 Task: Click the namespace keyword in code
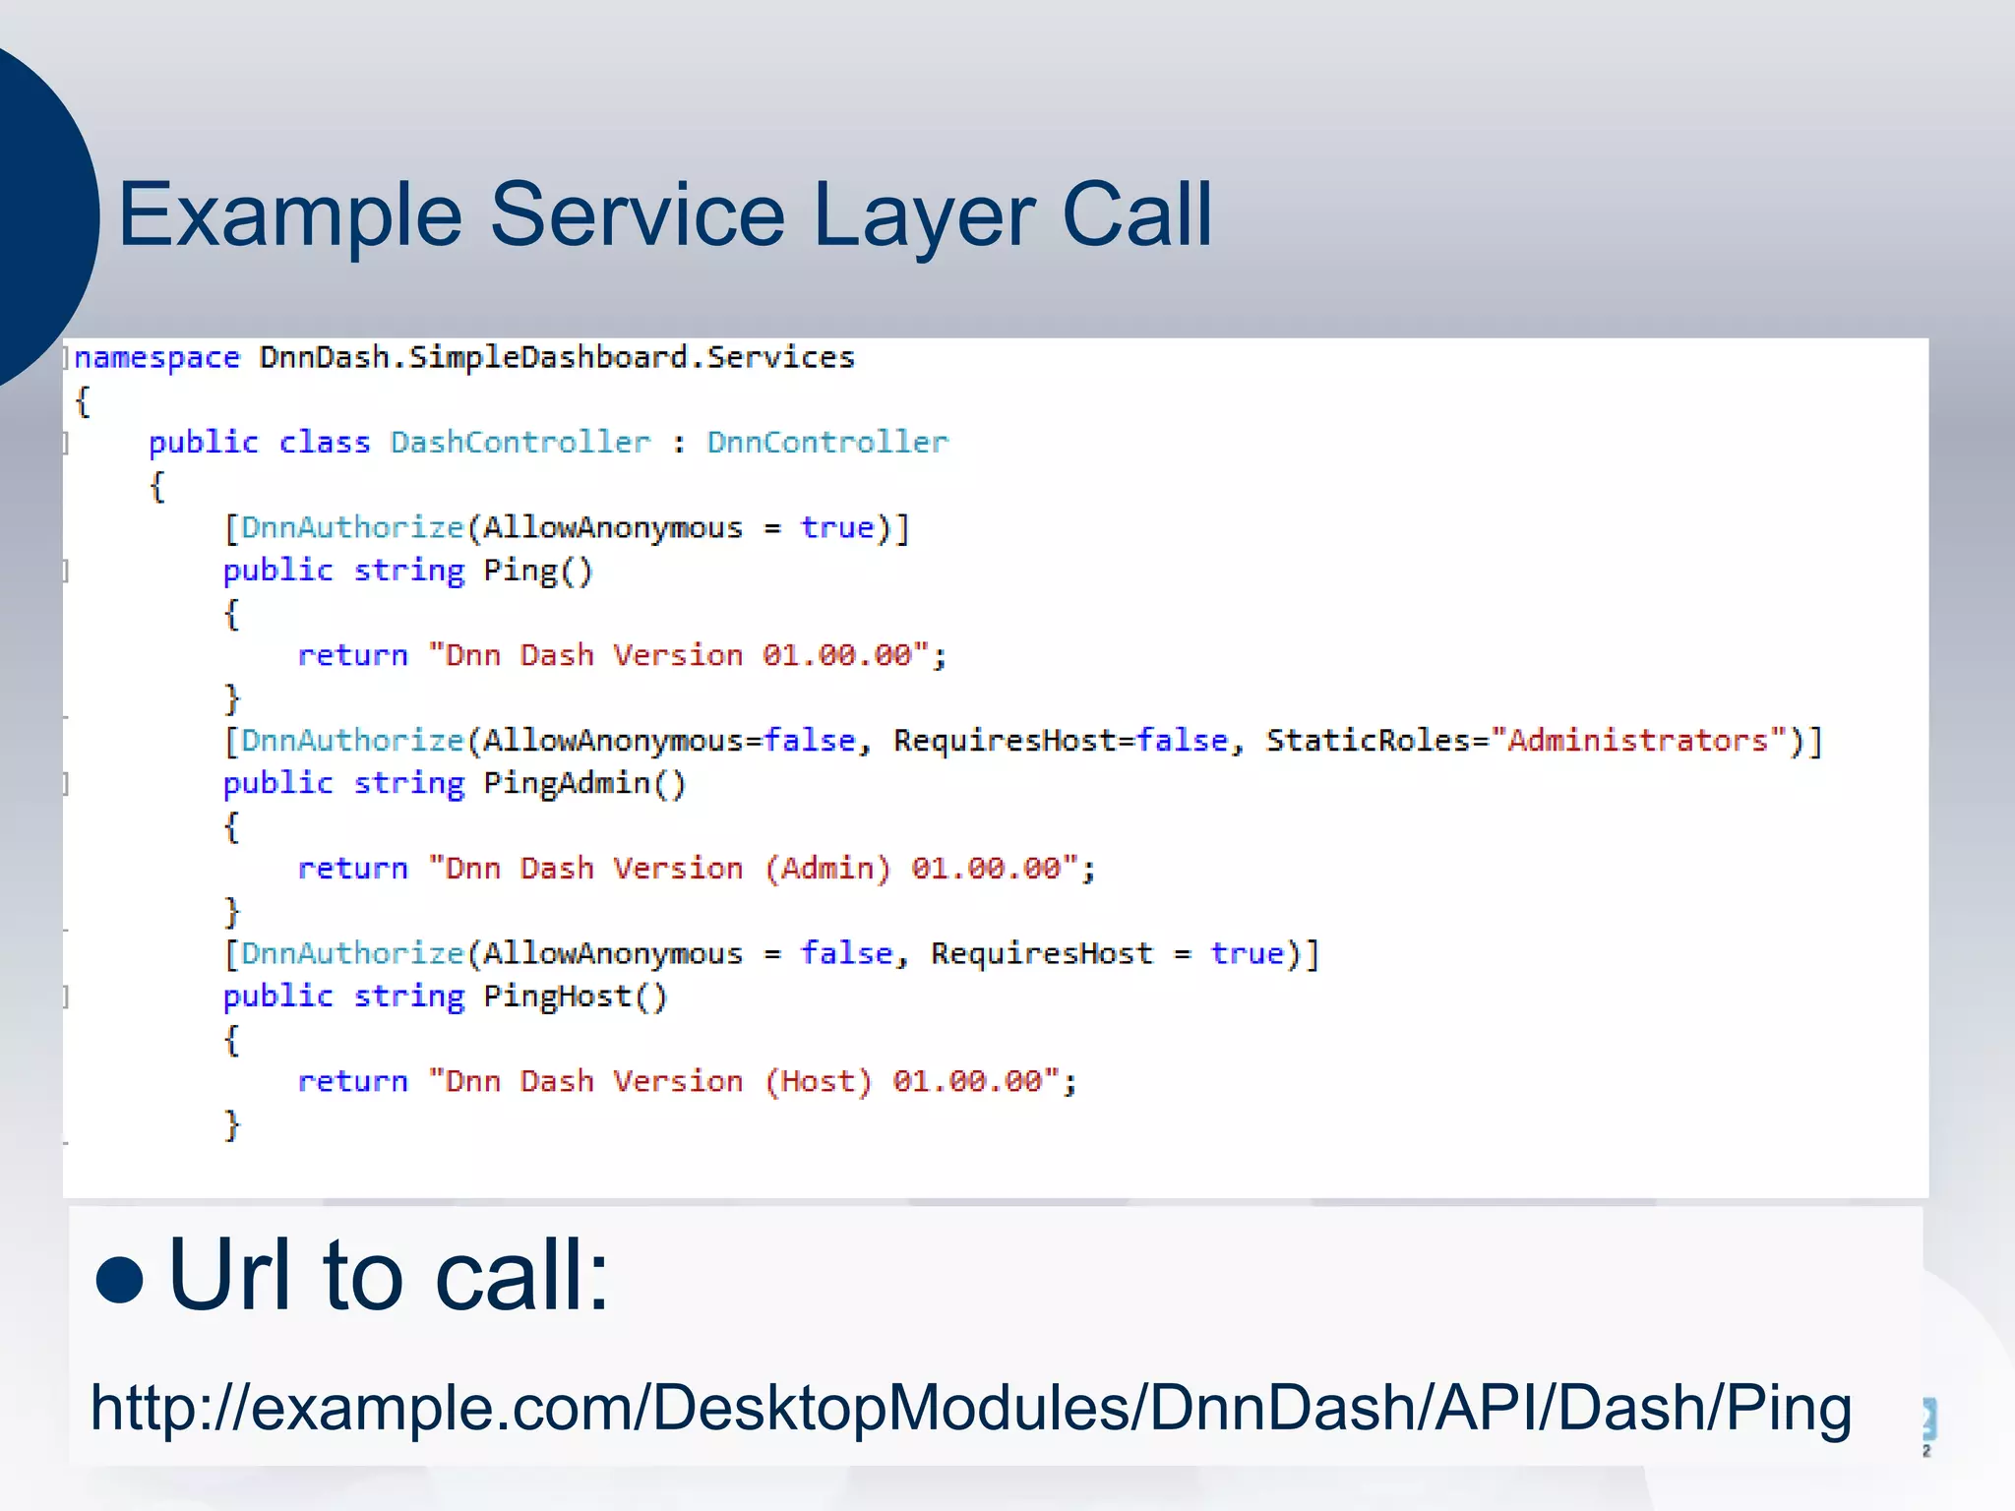point(157,358)
